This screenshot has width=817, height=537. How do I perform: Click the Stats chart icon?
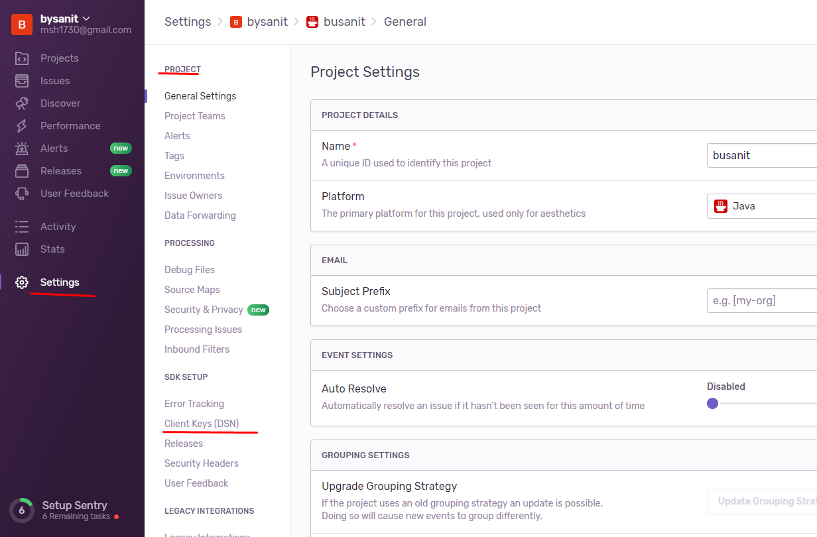click(22, 249)
